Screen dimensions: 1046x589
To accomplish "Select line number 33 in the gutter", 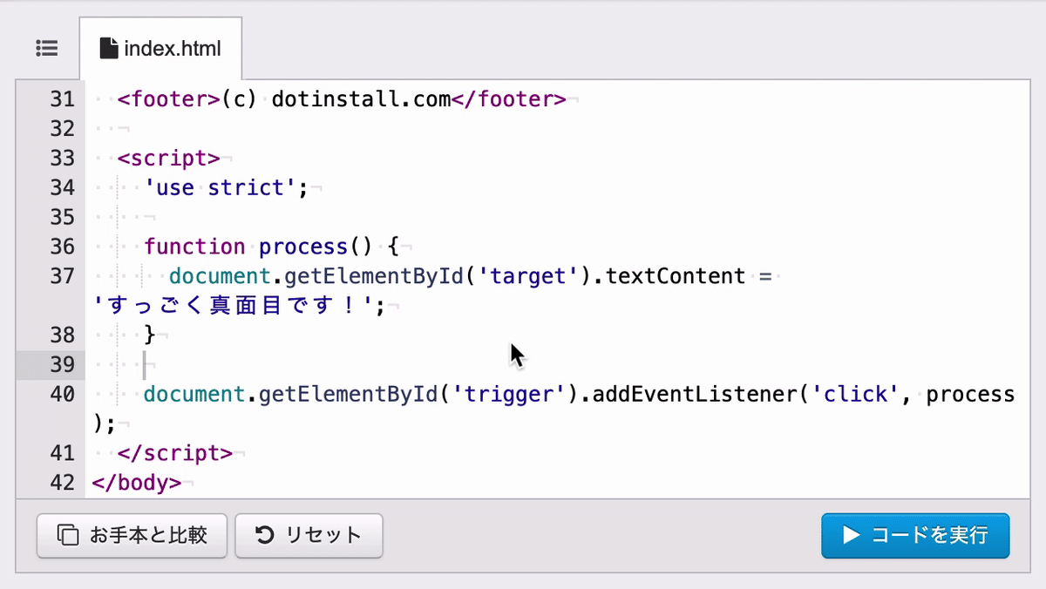I will click(x=62, y=159).
